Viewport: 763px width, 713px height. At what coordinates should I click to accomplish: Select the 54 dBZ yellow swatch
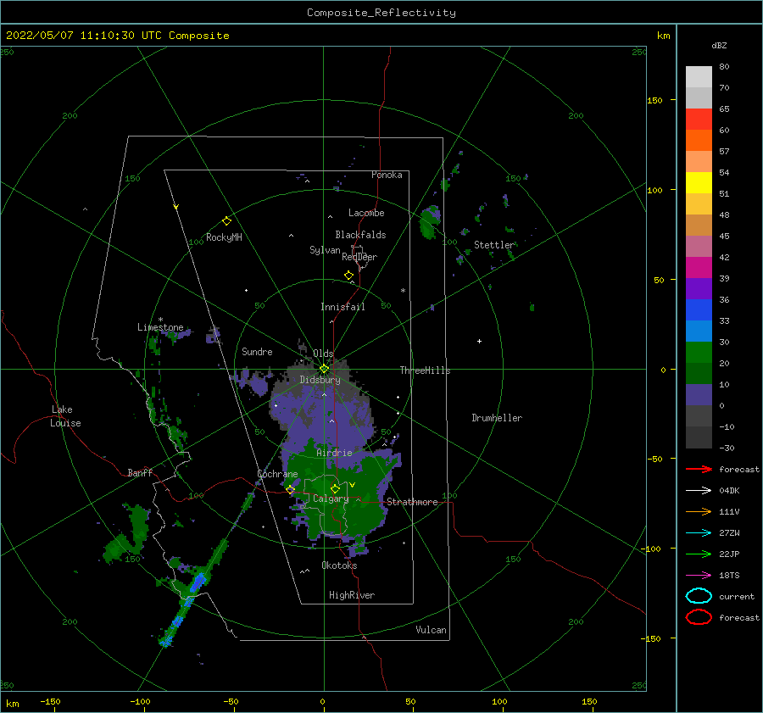[699, 183]
